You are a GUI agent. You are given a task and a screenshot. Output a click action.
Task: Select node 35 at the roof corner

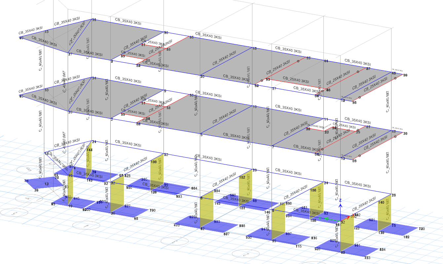click(x=94, y=20)
